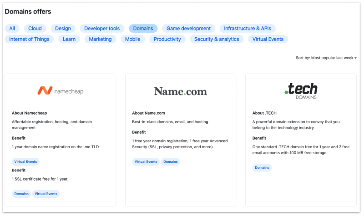Click Domains tag in Name.com card
The image size is (364, 216).
coord(170,162)
